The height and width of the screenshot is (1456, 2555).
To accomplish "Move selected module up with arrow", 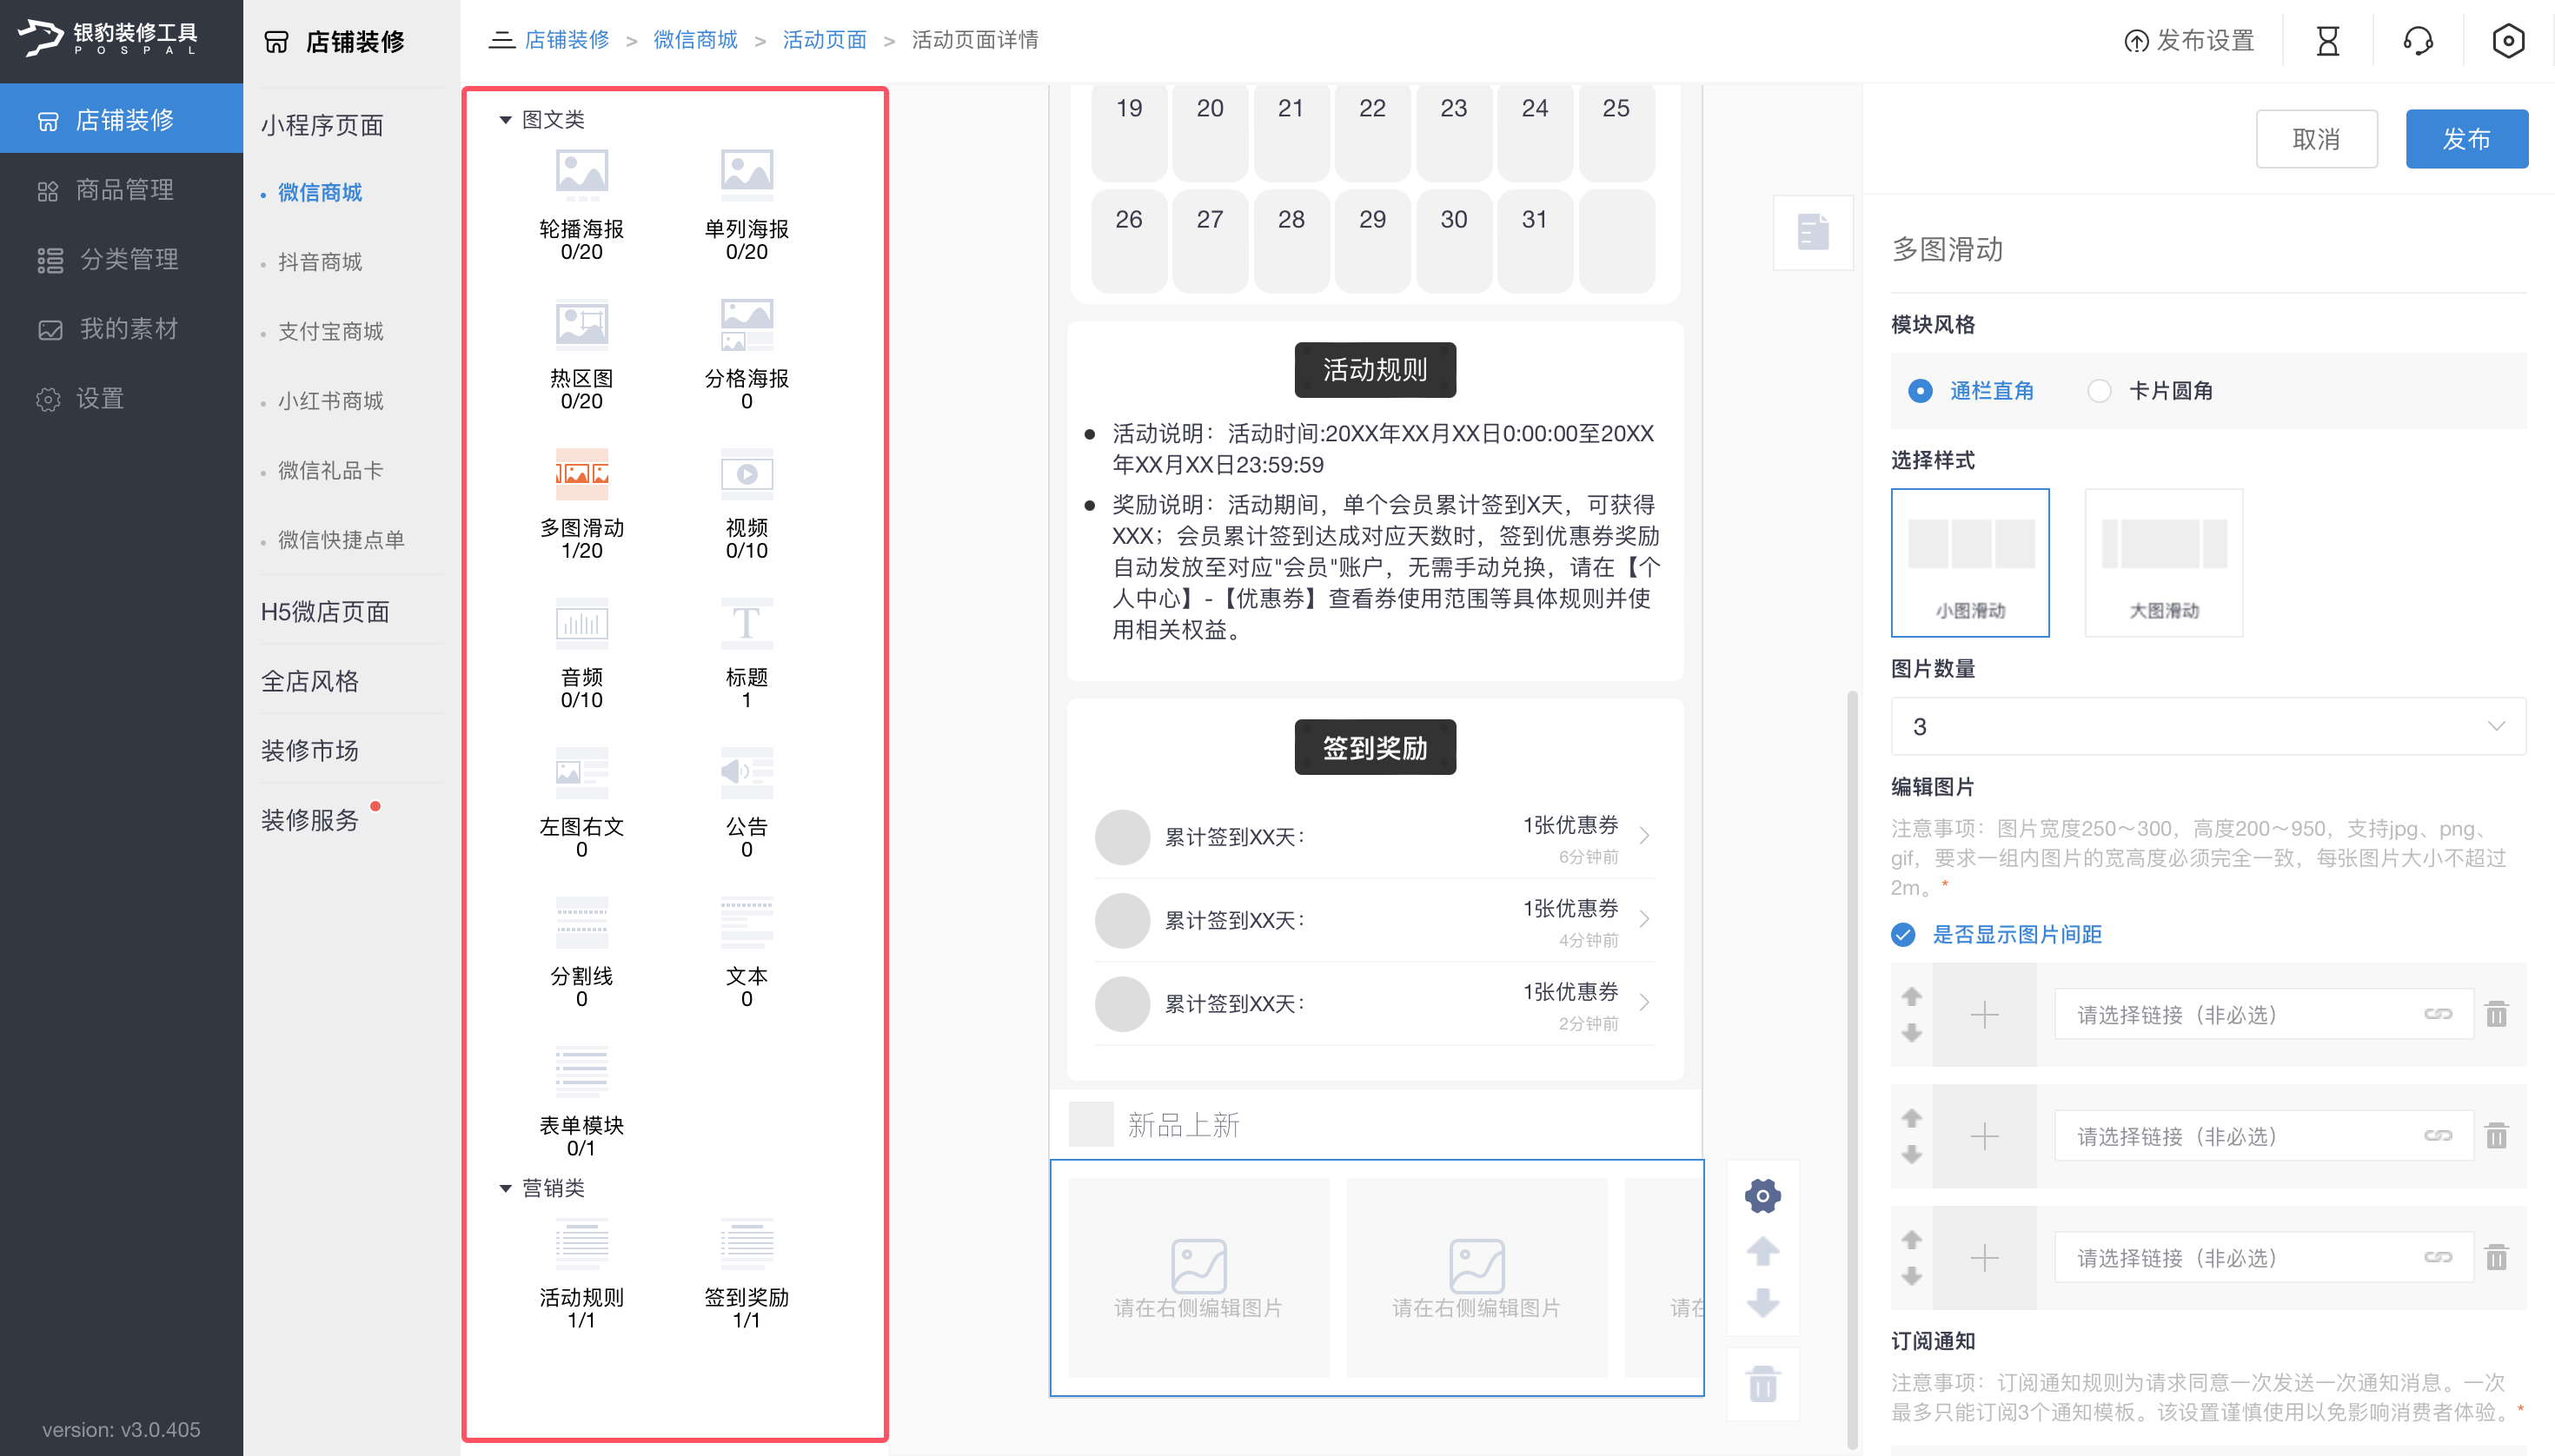I will pyautogui.click(x=1762, y=1251).
